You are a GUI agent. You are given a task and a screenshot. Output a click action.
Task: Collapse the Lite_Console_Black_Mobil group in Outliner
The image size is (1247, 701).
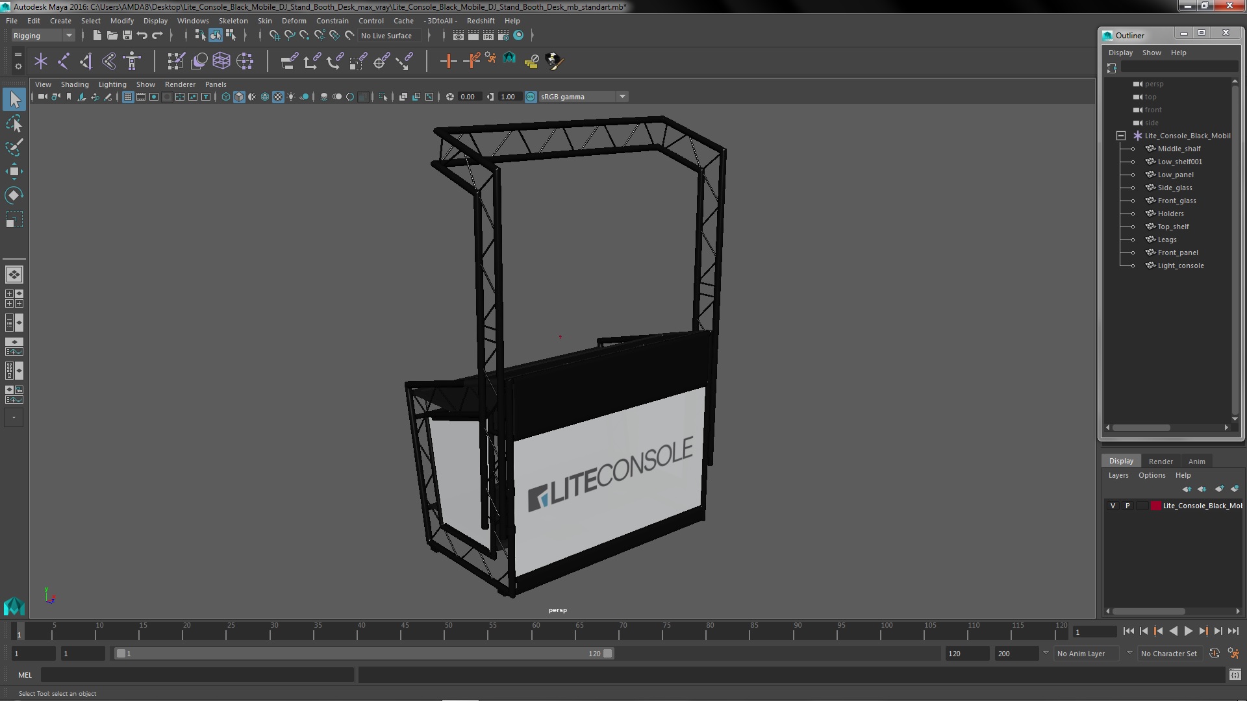pos(1121,136)
